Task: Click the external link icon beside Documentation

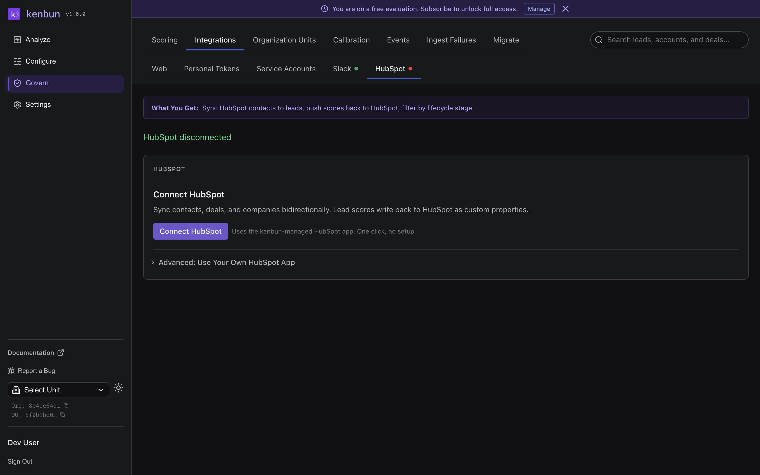Action: (61, 353)
